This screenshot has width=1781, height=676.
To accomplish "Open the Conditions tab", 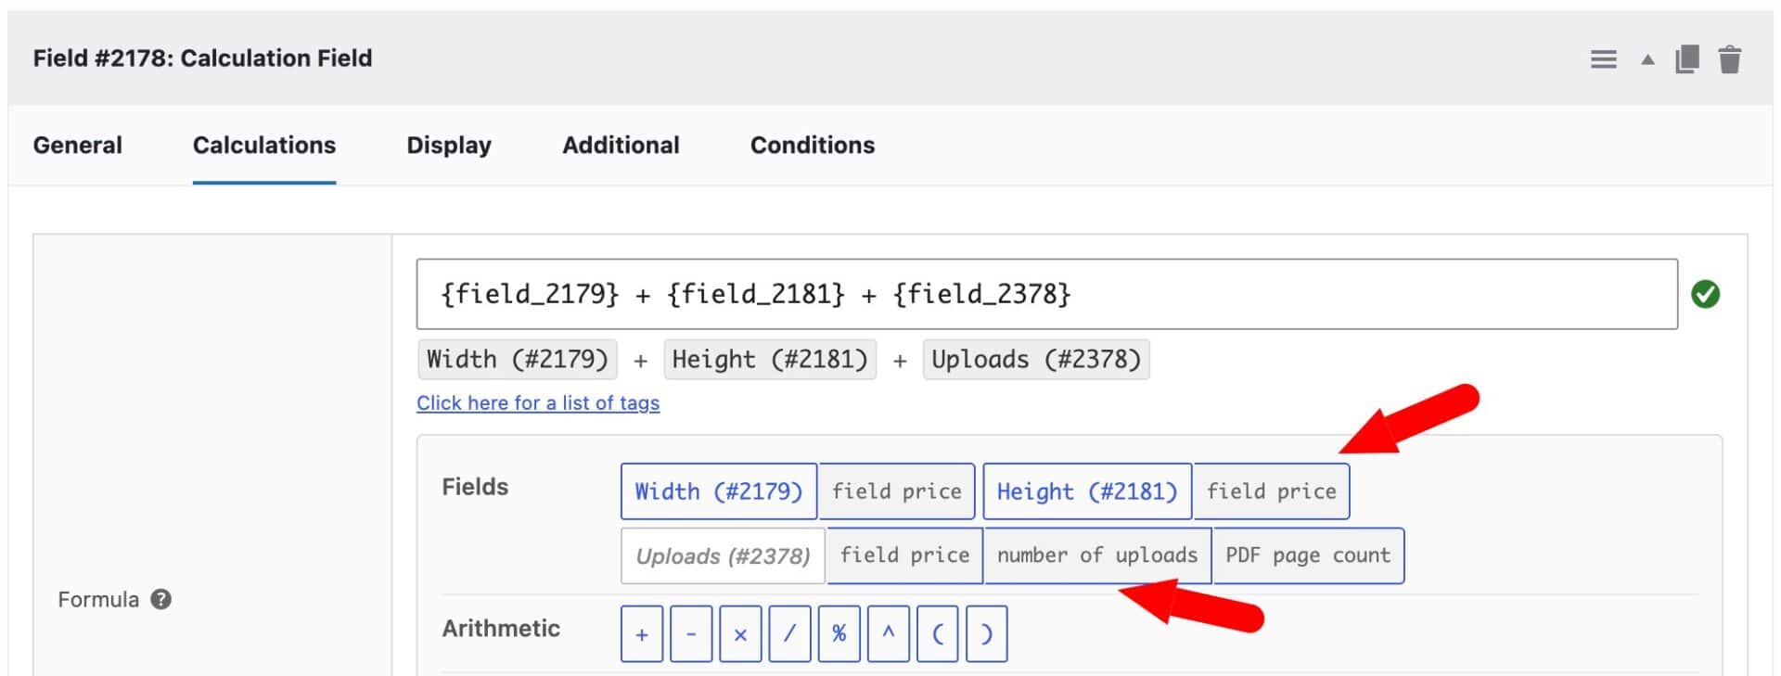I will pos(813,146).
